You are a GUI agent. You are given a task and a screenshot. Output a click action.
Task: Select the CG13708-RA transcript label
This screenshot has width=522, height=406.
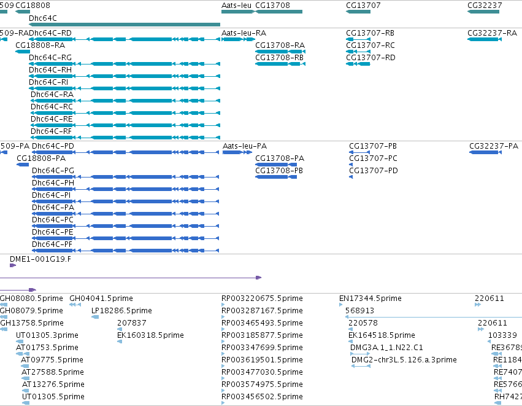click(x=280, y=45)
